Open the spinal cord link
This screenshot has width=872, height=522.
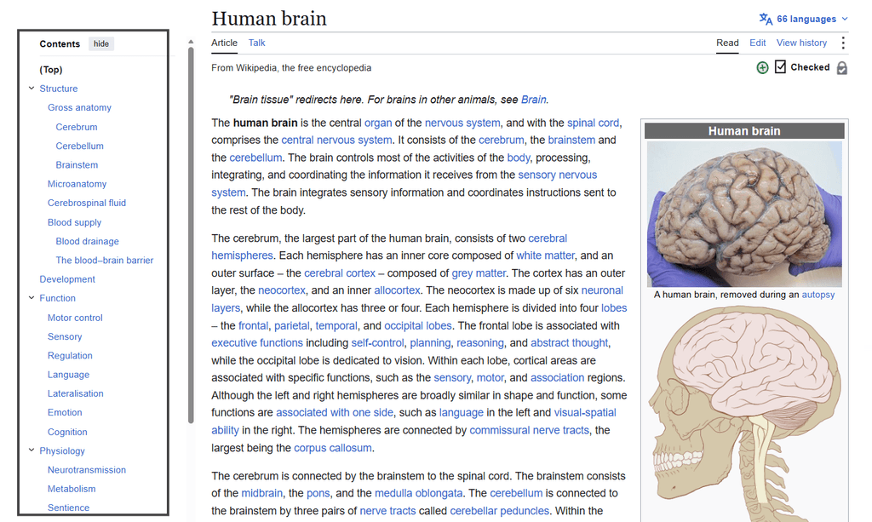coord(593,123)
